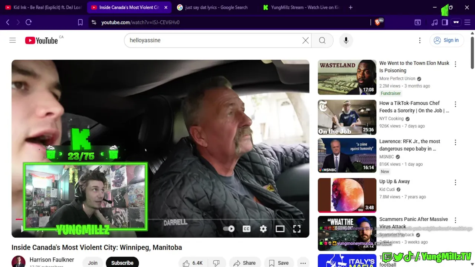Open TikTok-Famous Chef video title
Screen dimensions: 475x267
[x=414, y=107]
